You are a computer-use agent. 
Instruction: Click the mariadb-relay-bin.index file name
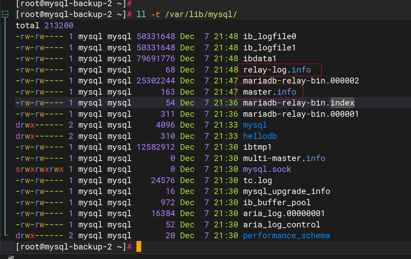click(x=299, y=103)
